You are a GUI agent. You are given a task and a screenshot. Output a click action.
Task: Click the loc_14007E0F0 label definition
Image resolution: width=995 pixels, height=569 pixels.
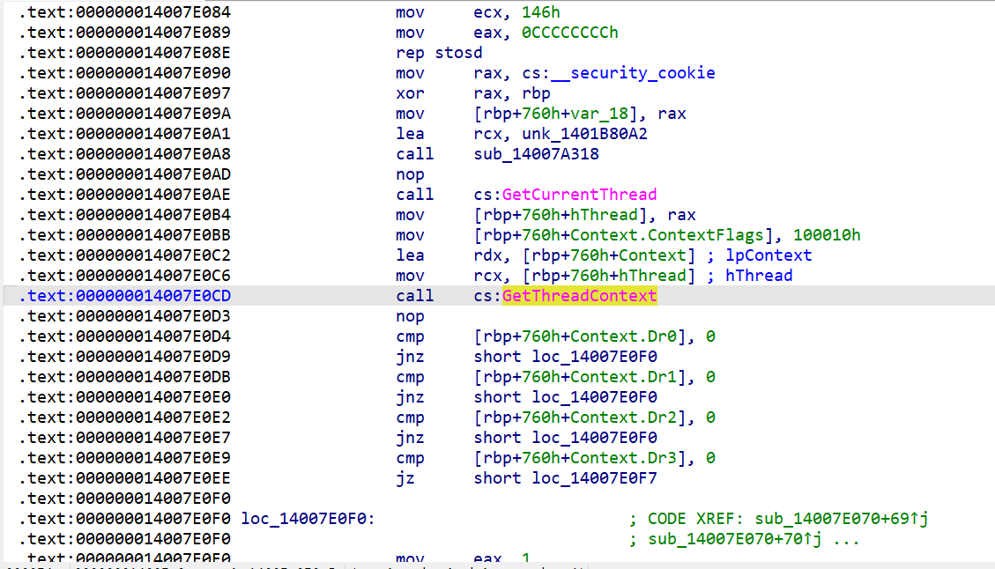[x=307, y=519]
